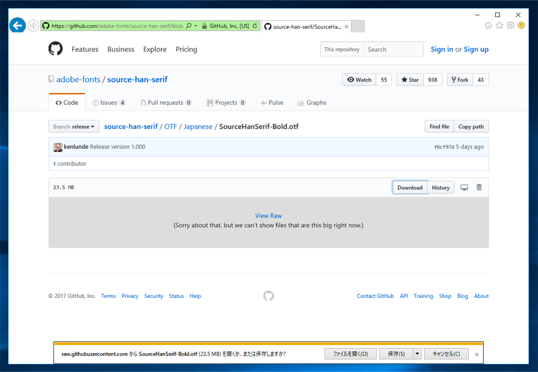The height and width of the screenshot is (372, 538).
Task: Click the GitHub, Inc. security lock icon
Action: coord(204,26)
